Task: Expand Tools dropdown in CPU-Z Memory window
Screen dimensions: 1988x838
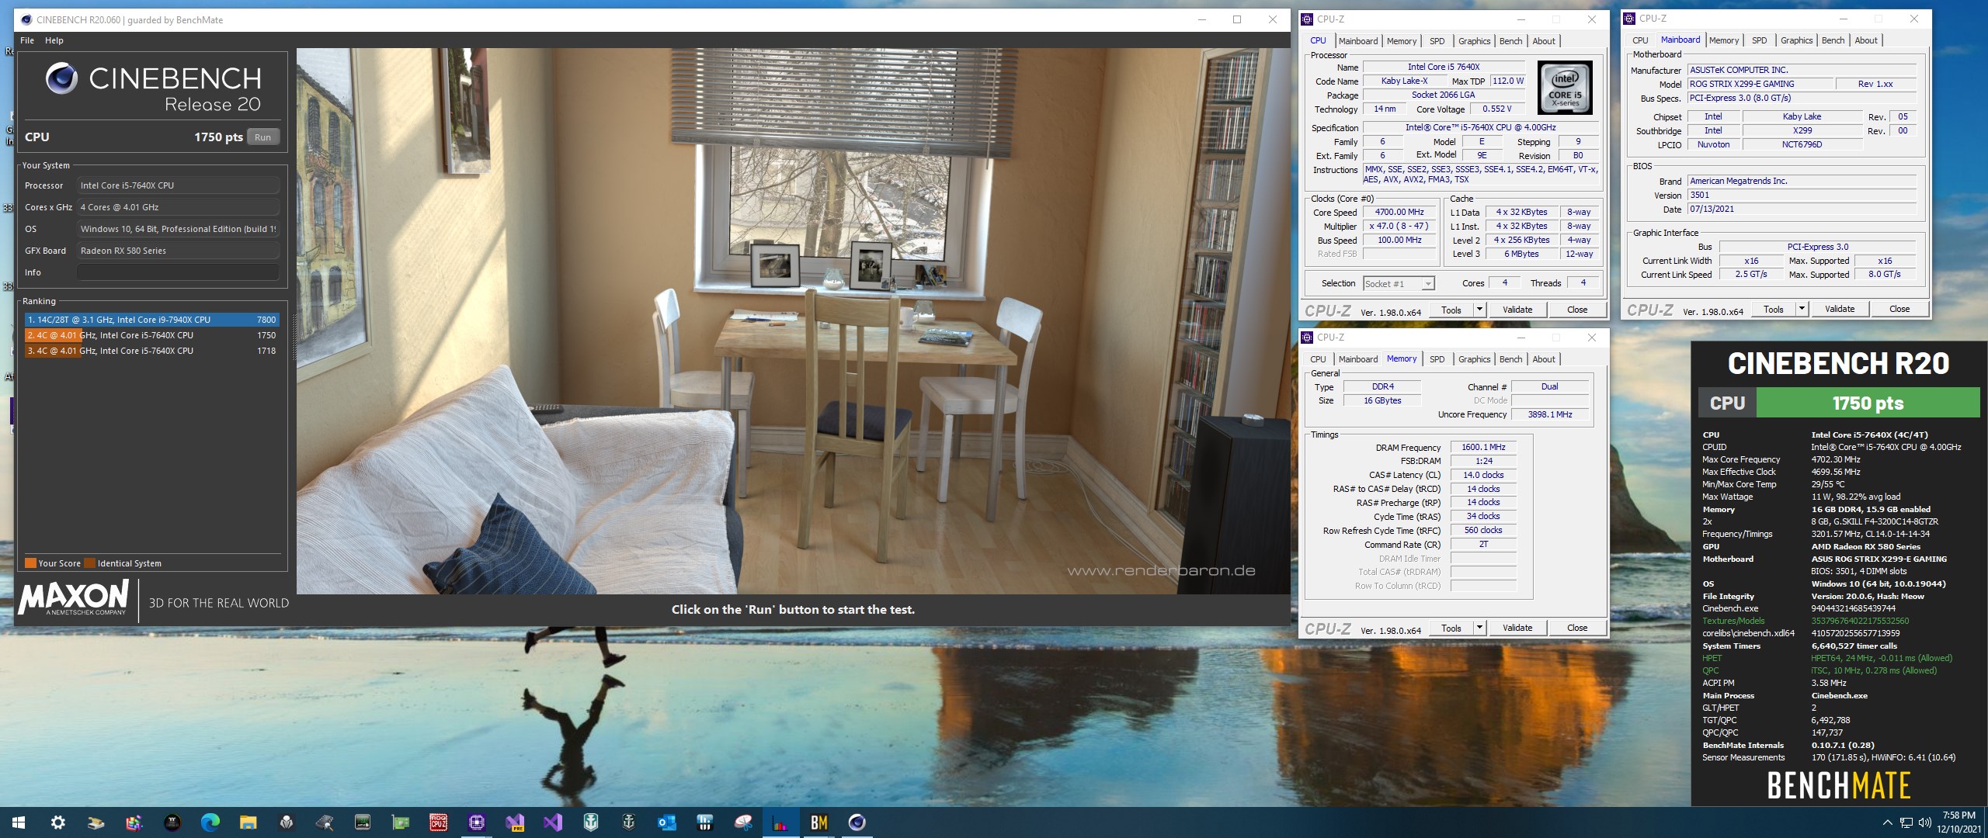Action: tap(1479, 628)
